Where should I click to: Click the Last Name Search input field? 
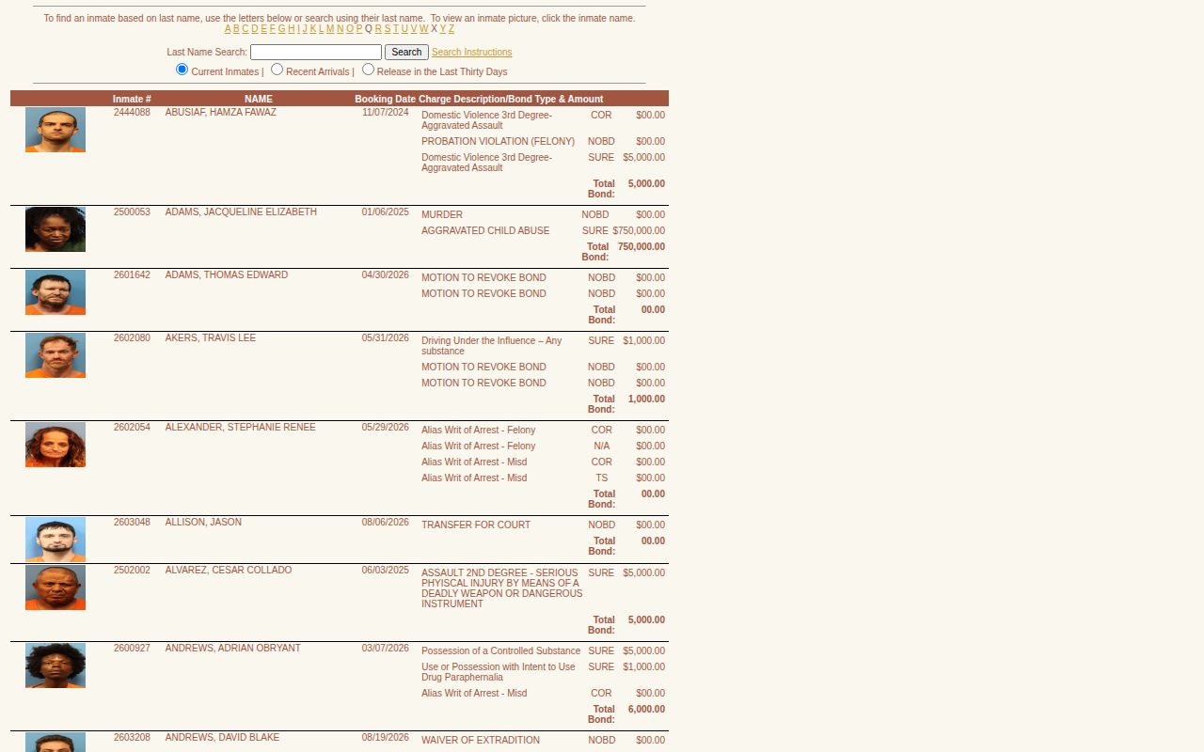point(316,53)
